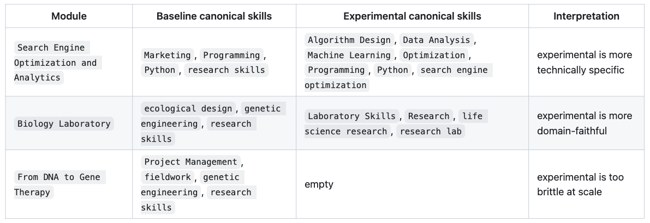Viewport: 650px width, 223px height.
Task: Click the Biology Laboratory module name
Action: coord(64,123)
